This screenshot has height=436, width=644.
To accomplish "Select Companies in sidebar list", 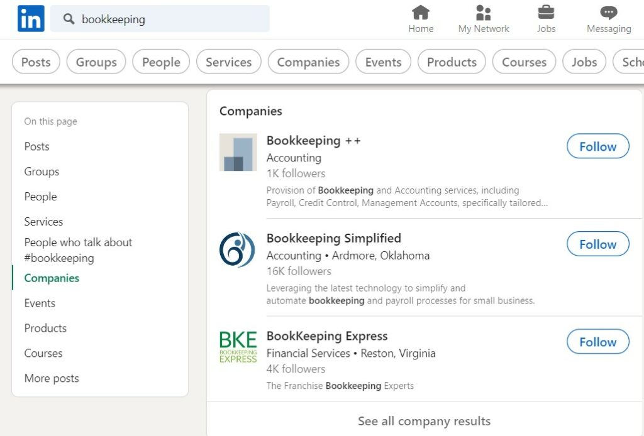I will 52,278.
